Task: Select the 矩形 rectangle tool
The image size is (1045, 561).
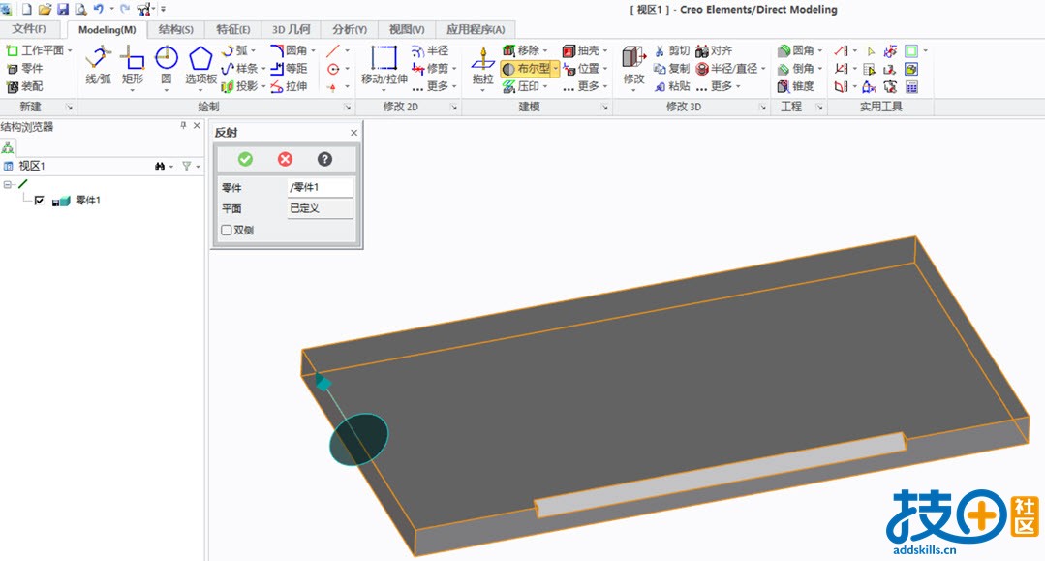Action: [x=132, y=65]
